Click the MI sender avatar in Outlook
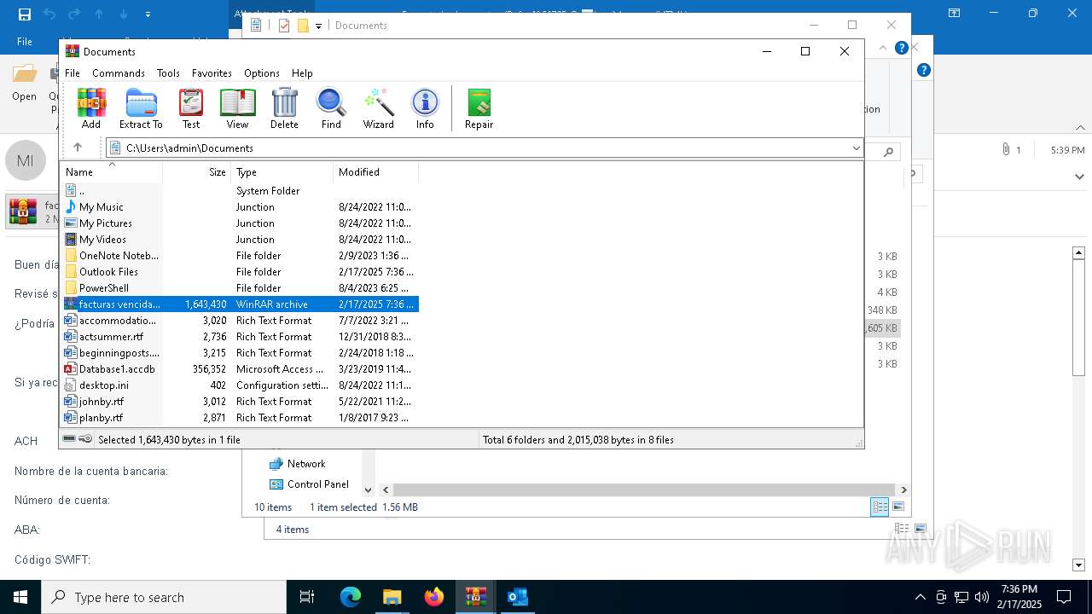This screenshot has width=1092, height=614. tap(26, 160)
